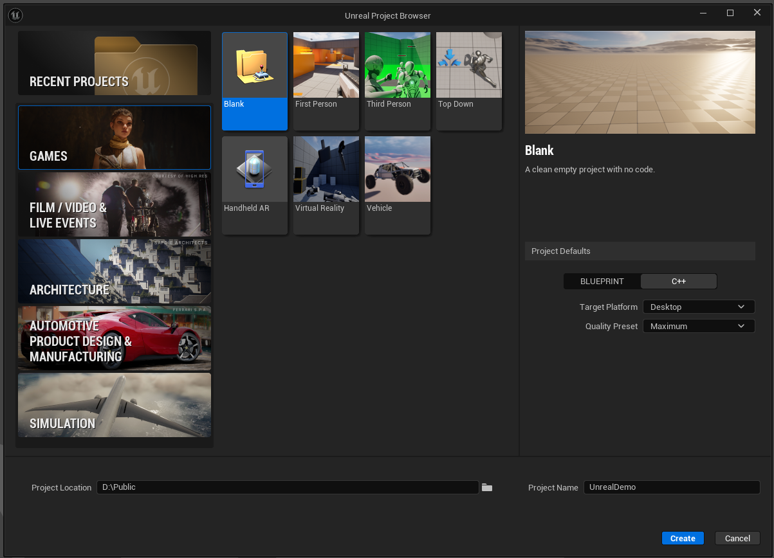Choose the First Person template
Viewport: 774px width, 558px height.
[x=326, y=81]
